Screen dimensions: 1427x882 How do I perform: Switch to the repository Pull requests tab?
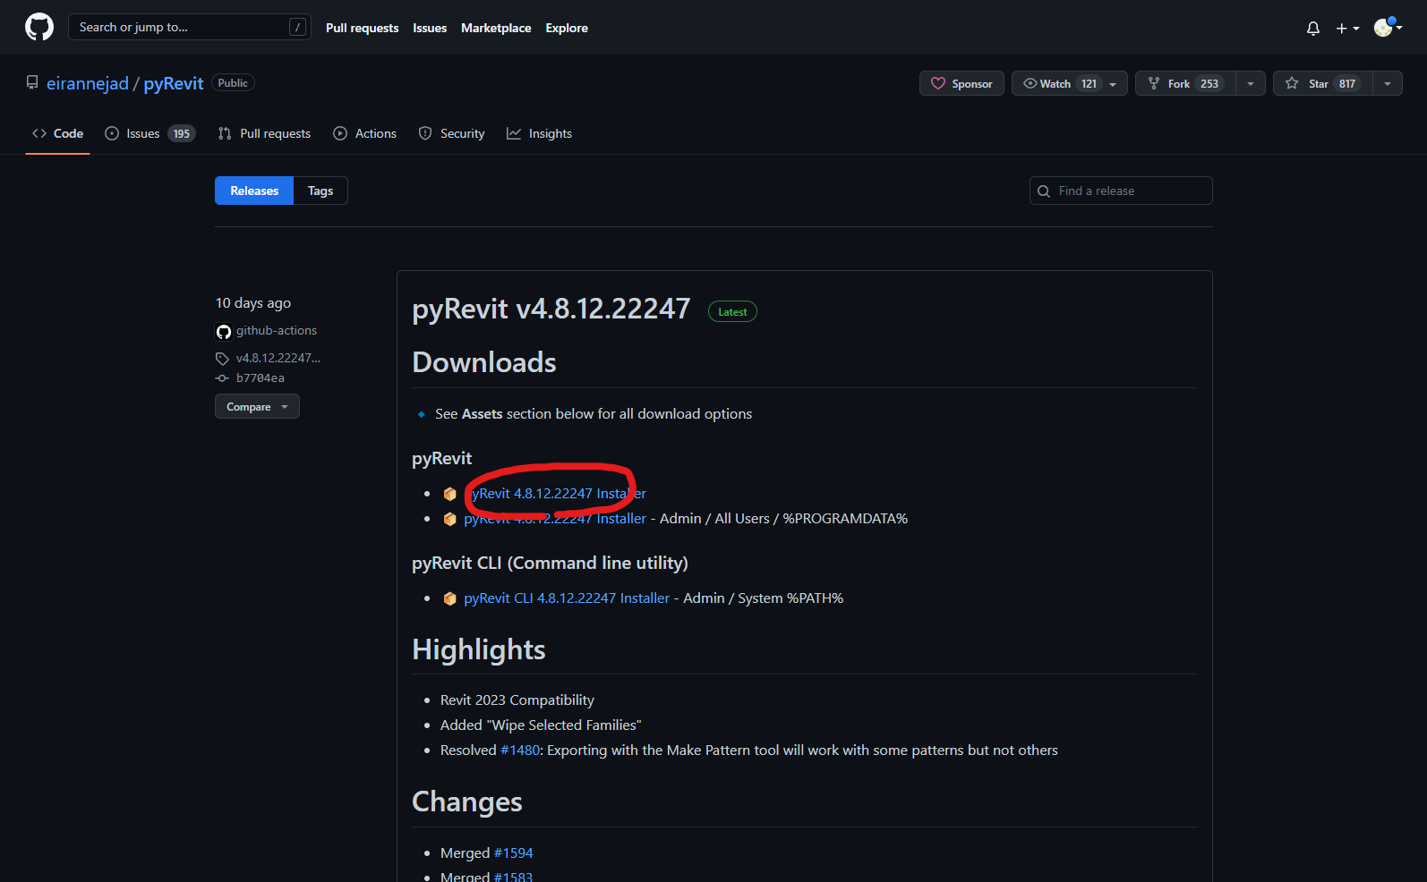264,133
